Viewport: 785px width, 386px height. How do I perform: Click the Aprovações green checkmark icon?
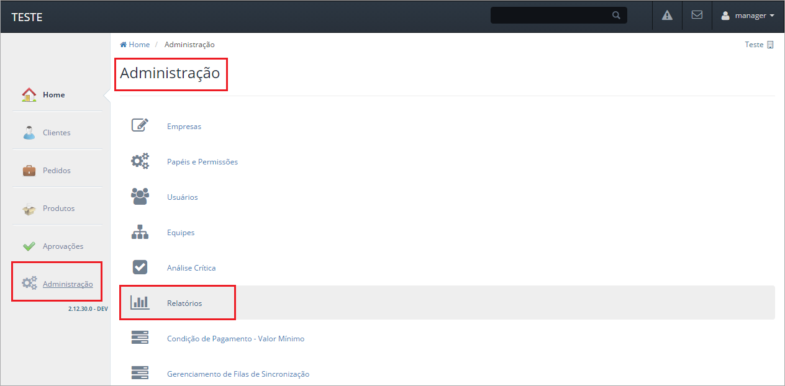point(29,246)
